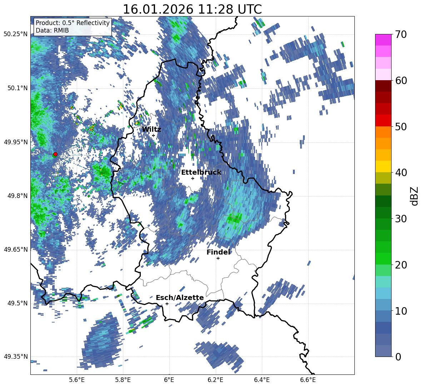Click the colorbar tick value 30
This screenshot has width=423, height=387.
point(401,219)
